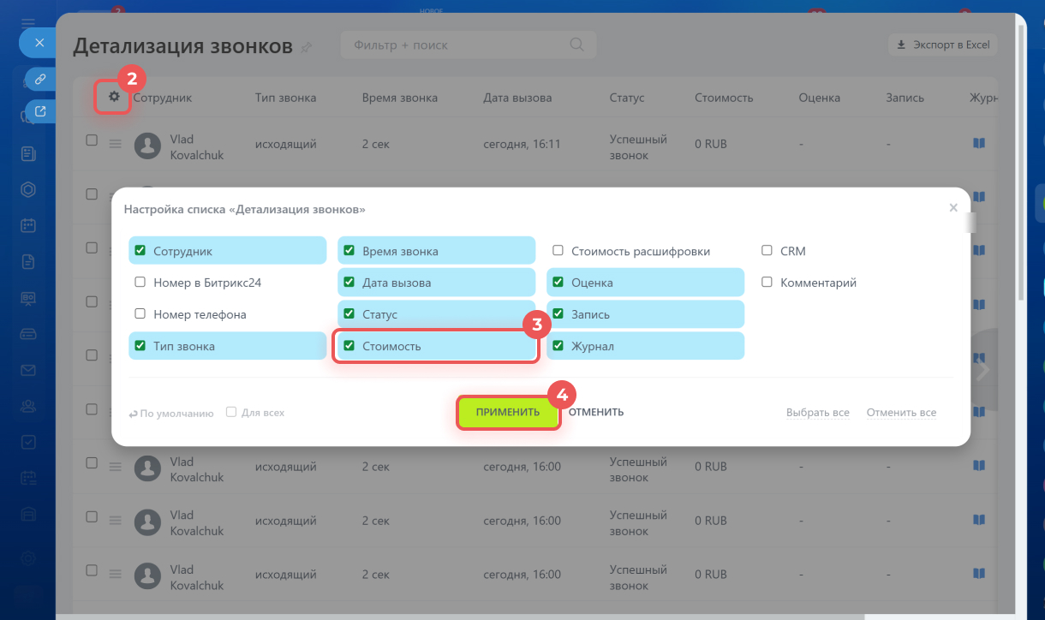Click the Выбрать все link
The image size is (1045, 620).
pyautogui.click(x=817, y=413)
